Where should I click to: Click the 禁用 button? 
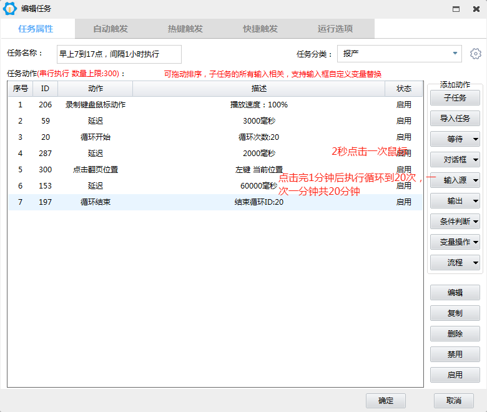tap(455, 354)
